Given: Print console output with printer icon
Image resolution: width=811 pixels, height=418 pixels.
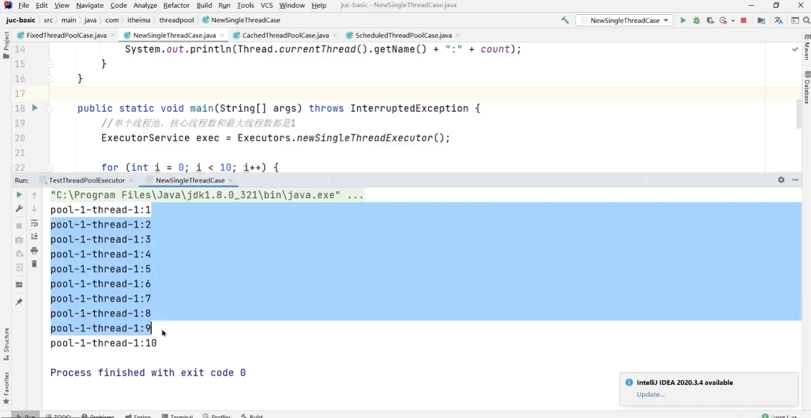Looking at the screenshot, I should [34, 251].
